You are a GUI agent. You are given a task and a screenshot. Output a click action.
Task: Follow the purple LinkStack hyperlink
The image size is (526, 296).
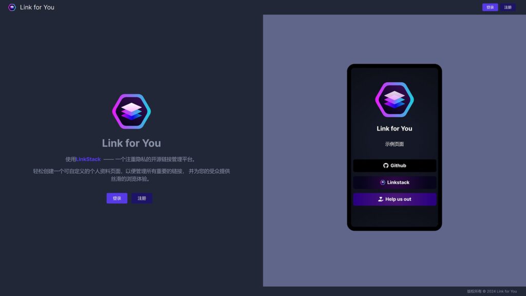click(88, 159)
